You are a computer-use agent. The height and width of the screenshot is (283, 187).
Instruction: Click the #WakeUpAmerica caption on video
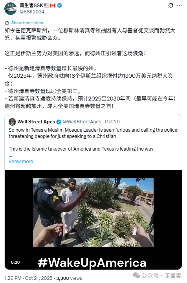point(92,263)
